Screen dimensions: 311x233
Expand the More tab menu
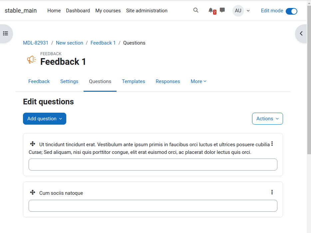198,81
